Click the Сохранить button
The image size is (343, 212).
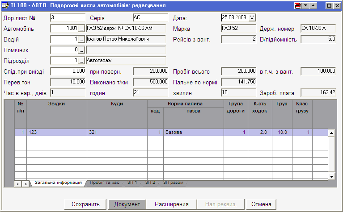click(85, 204)
